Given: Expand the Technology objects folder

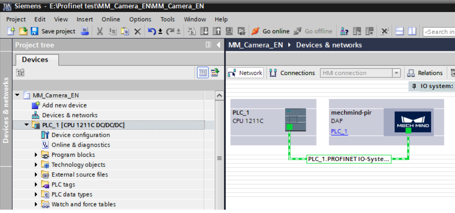Looking at the screenshot, I should pos(36,165).
